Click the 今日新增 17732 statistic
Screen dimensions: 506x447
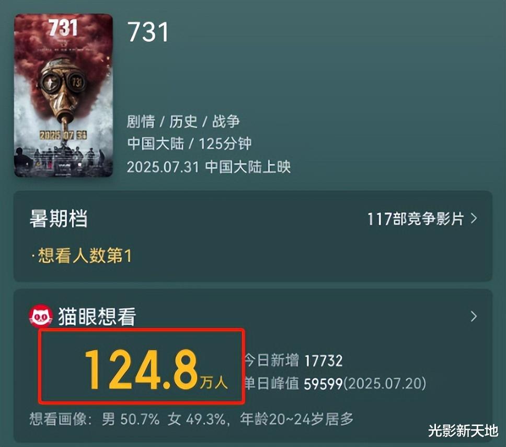tap(293, 360)
